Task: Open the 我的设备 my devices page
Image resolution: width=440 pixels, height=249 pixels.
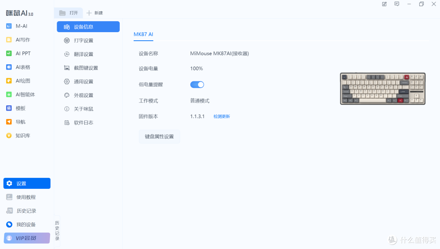Action: point(21,225)
